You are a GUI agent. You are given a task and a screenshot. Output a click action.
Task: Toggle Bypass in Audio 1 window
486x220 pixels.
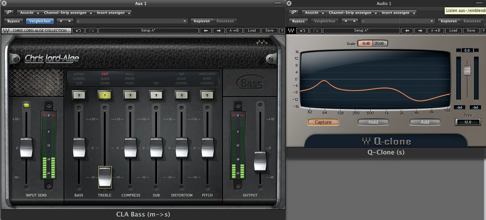click(x=298, y=21)
